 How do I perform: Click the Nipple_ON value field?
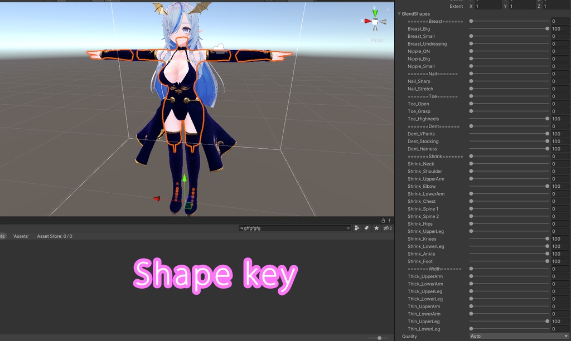tap(560, 51)
